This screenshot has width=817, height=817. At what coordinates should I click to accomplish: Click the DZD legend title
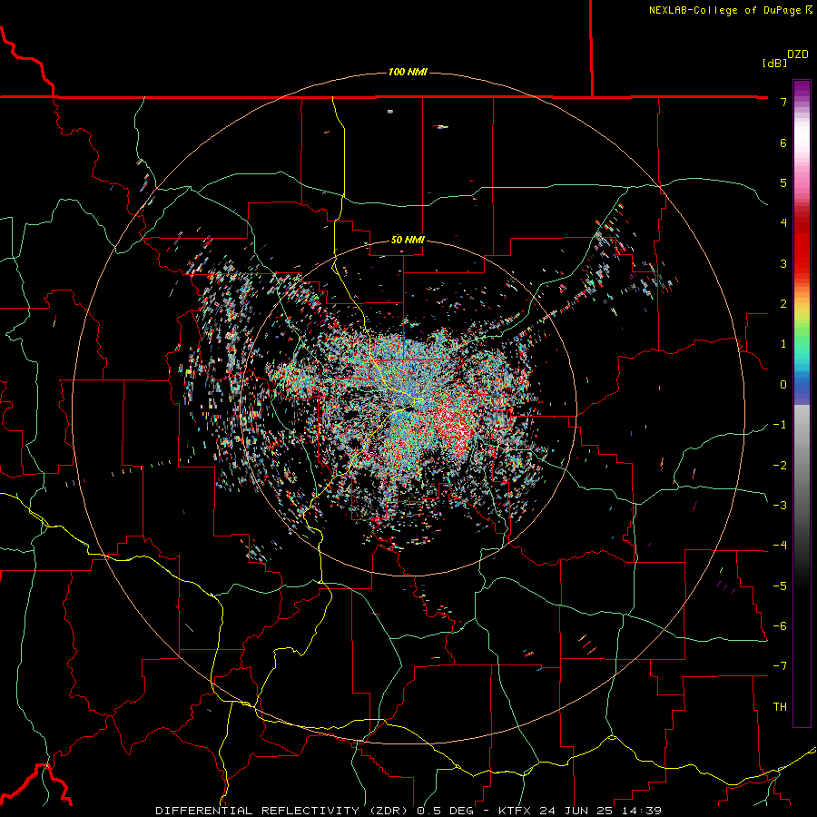coord(798,54)
